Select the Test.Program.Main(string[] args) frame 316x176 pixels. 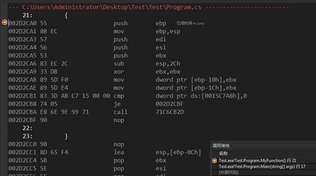click(x=262, y=166)
